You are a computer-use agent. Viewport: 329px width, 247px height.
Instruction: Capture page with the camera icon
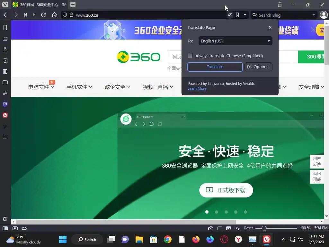click(x=211, y=228)
